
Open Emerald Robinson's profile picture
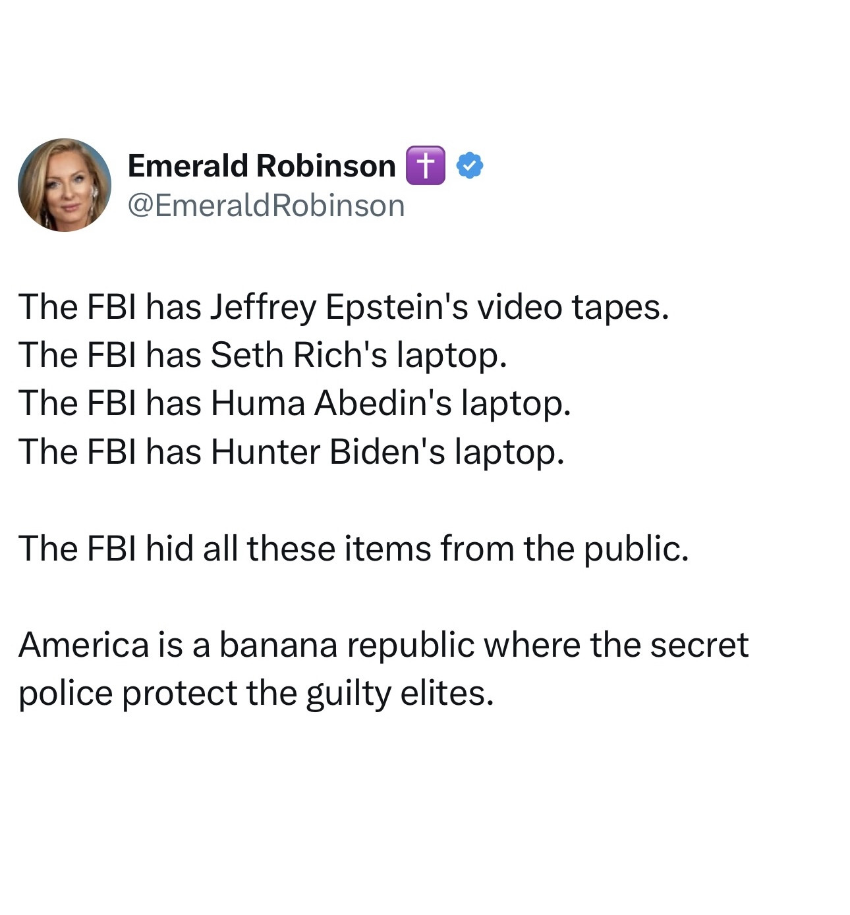pyautogui.click(x=65, y=185)
